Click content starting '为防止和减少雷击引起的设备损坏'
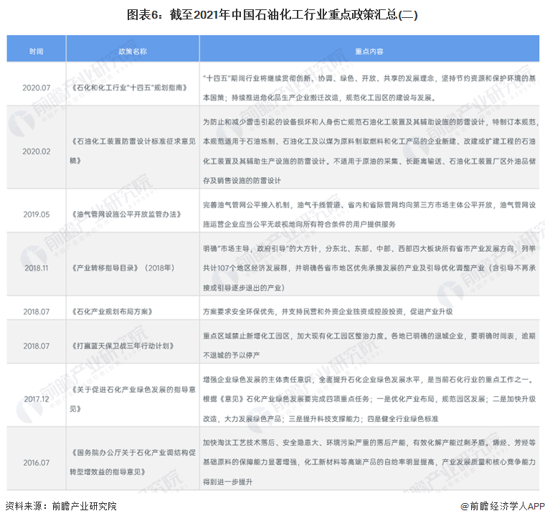This screenshot has width=545, height=521. (370, 151)
